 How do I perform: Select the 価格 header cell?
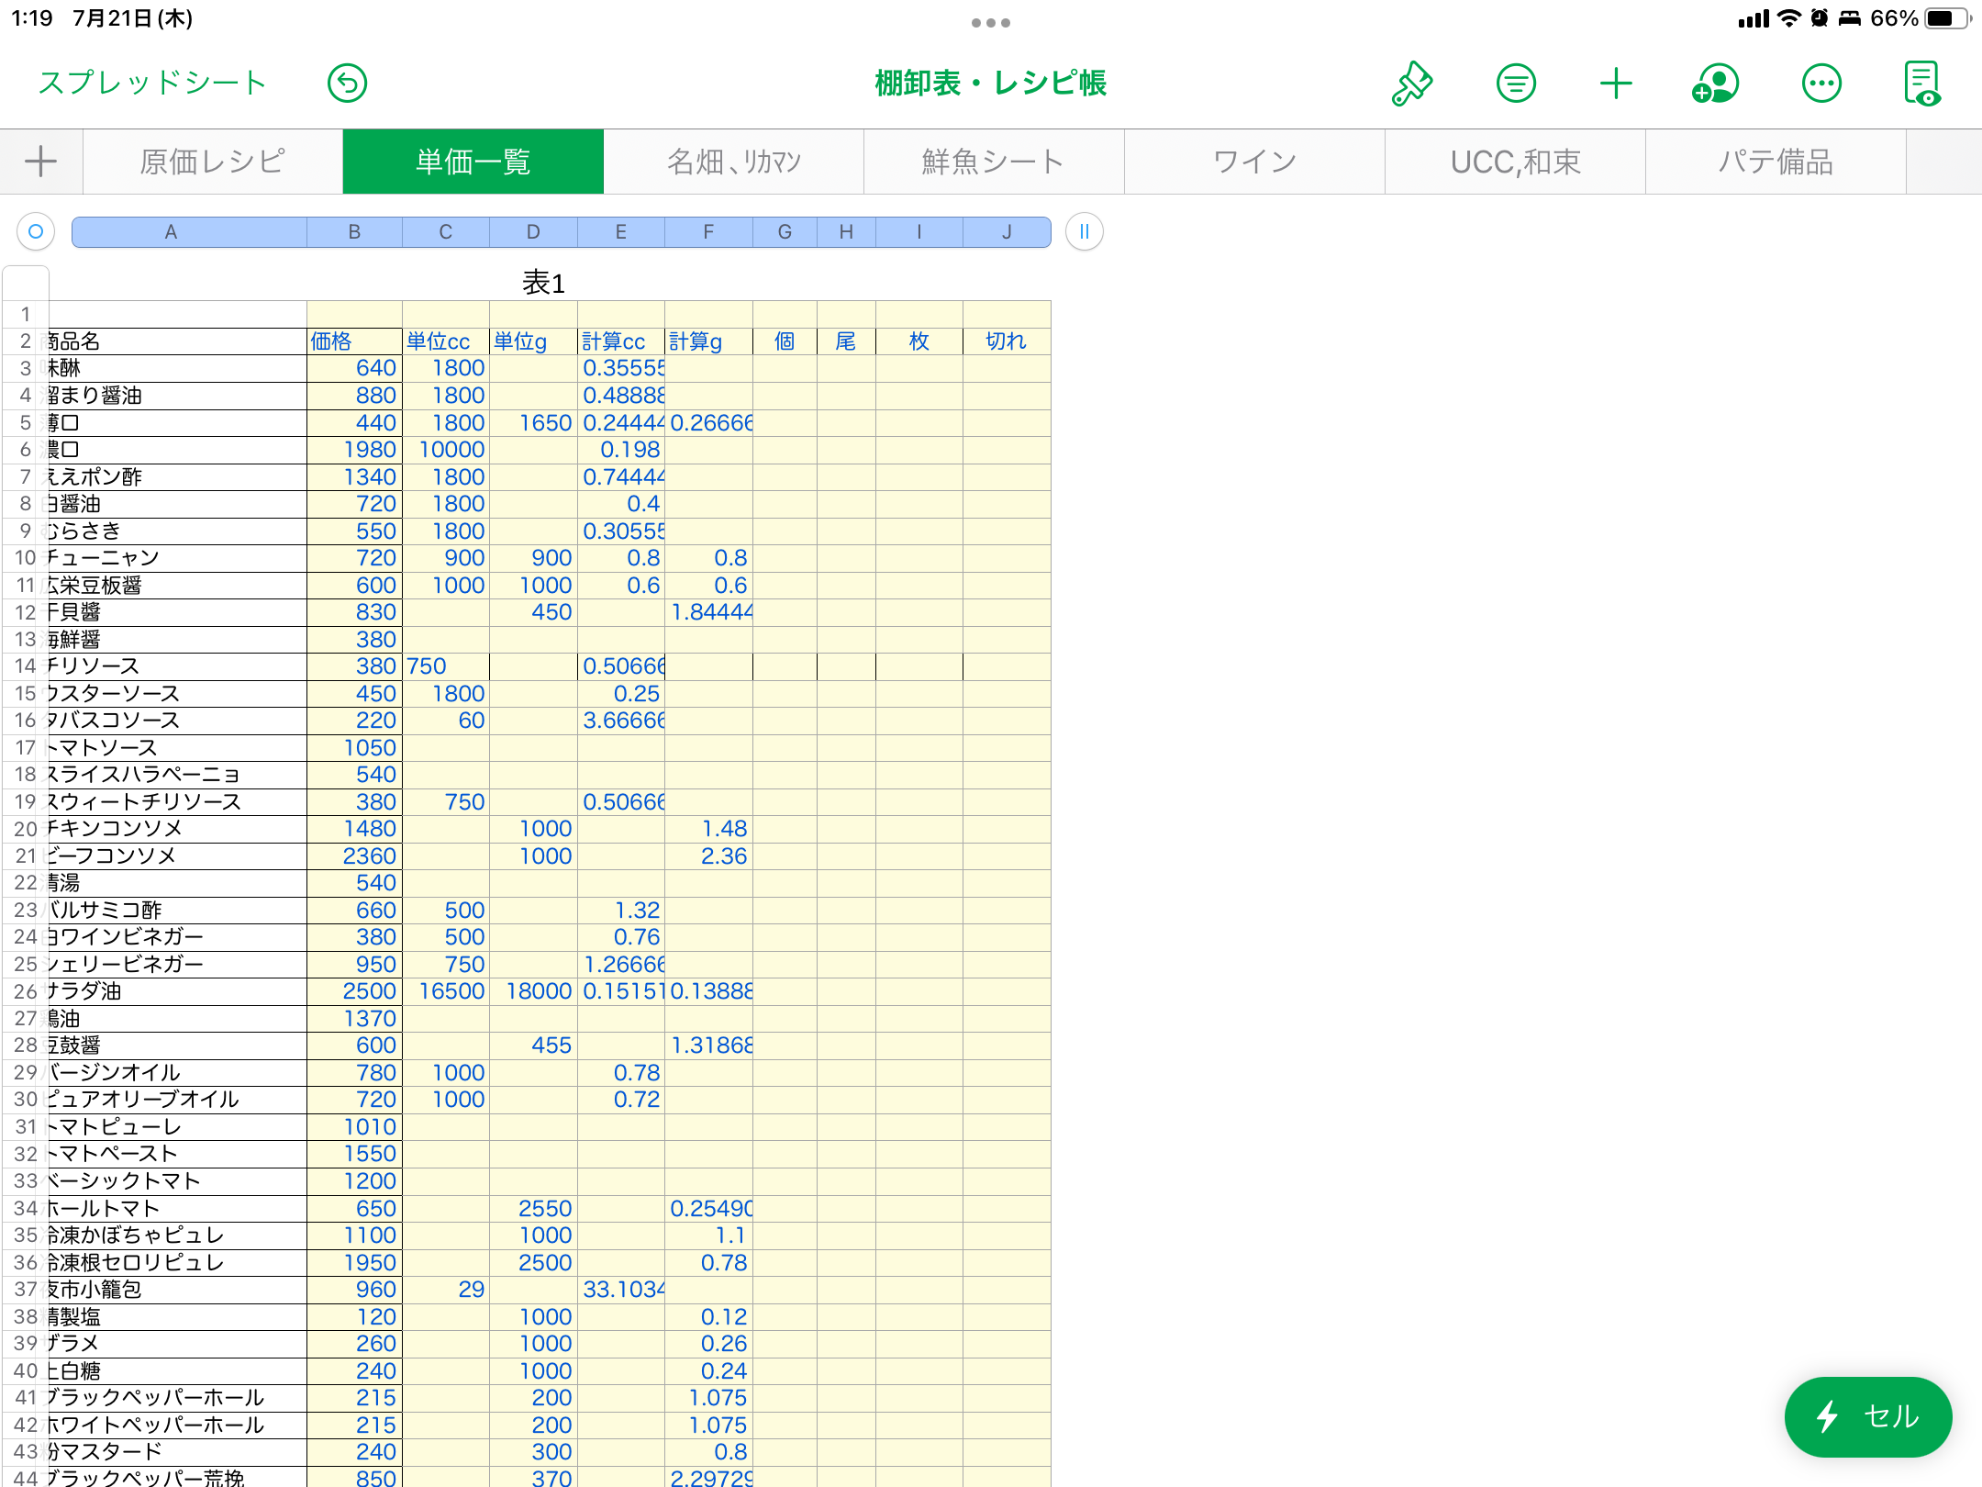coord(353,341)
